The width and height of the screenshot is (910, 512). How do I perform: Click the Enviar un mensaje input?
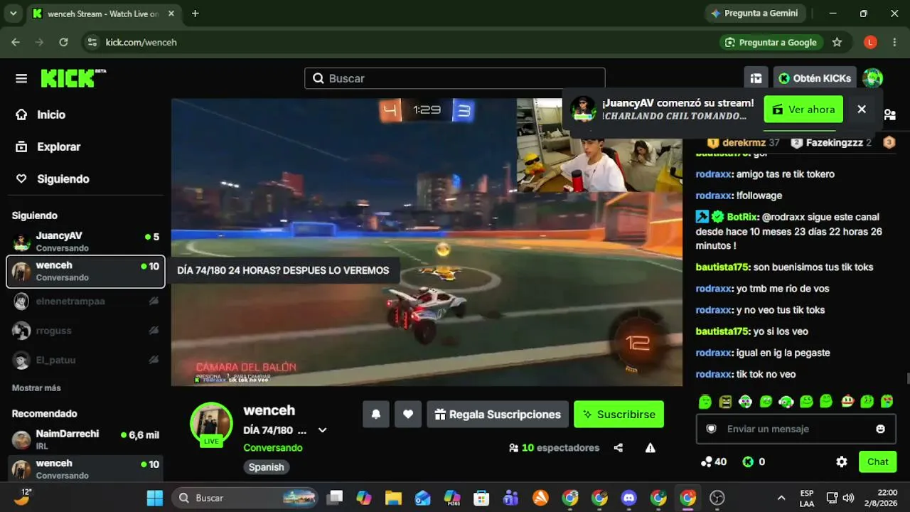pyautogui.click(x=796, y=429)
